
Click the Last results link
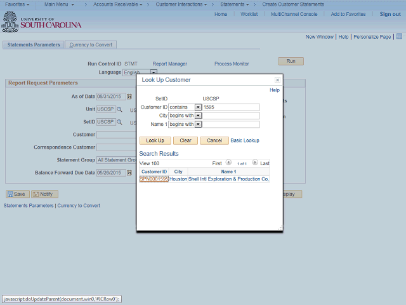(x=265, y=163)
